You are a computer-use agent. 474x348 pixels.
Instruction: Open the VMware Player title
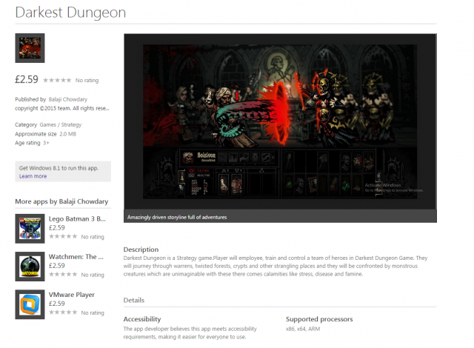click(72, 295)
